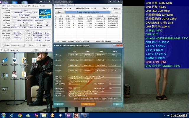Click the system tray flag icon

(x=168, y=115)
